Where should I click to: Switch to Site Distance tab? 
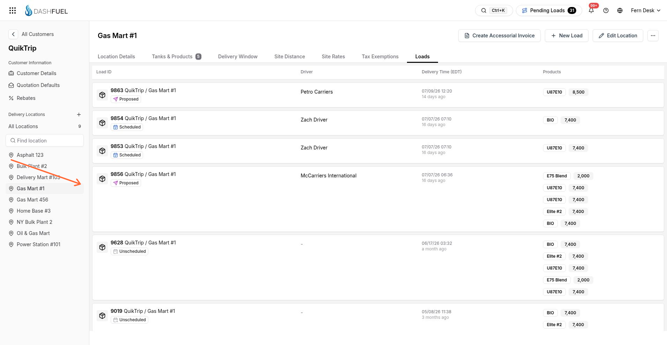pos(290,57)
